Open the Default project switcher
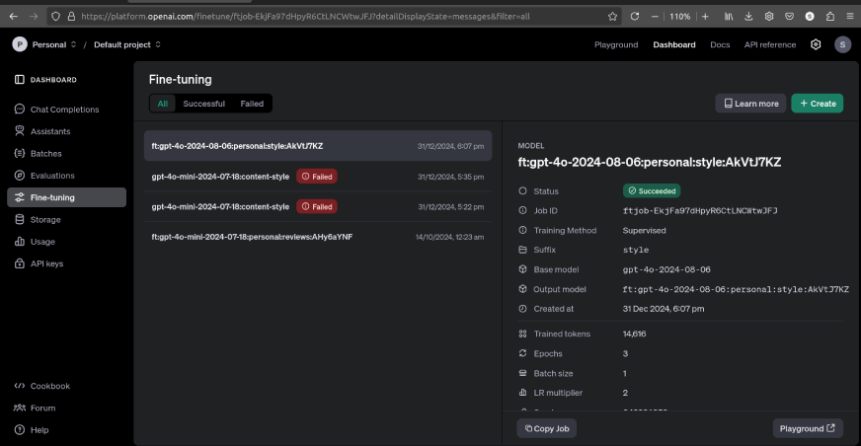 point(126,44)
